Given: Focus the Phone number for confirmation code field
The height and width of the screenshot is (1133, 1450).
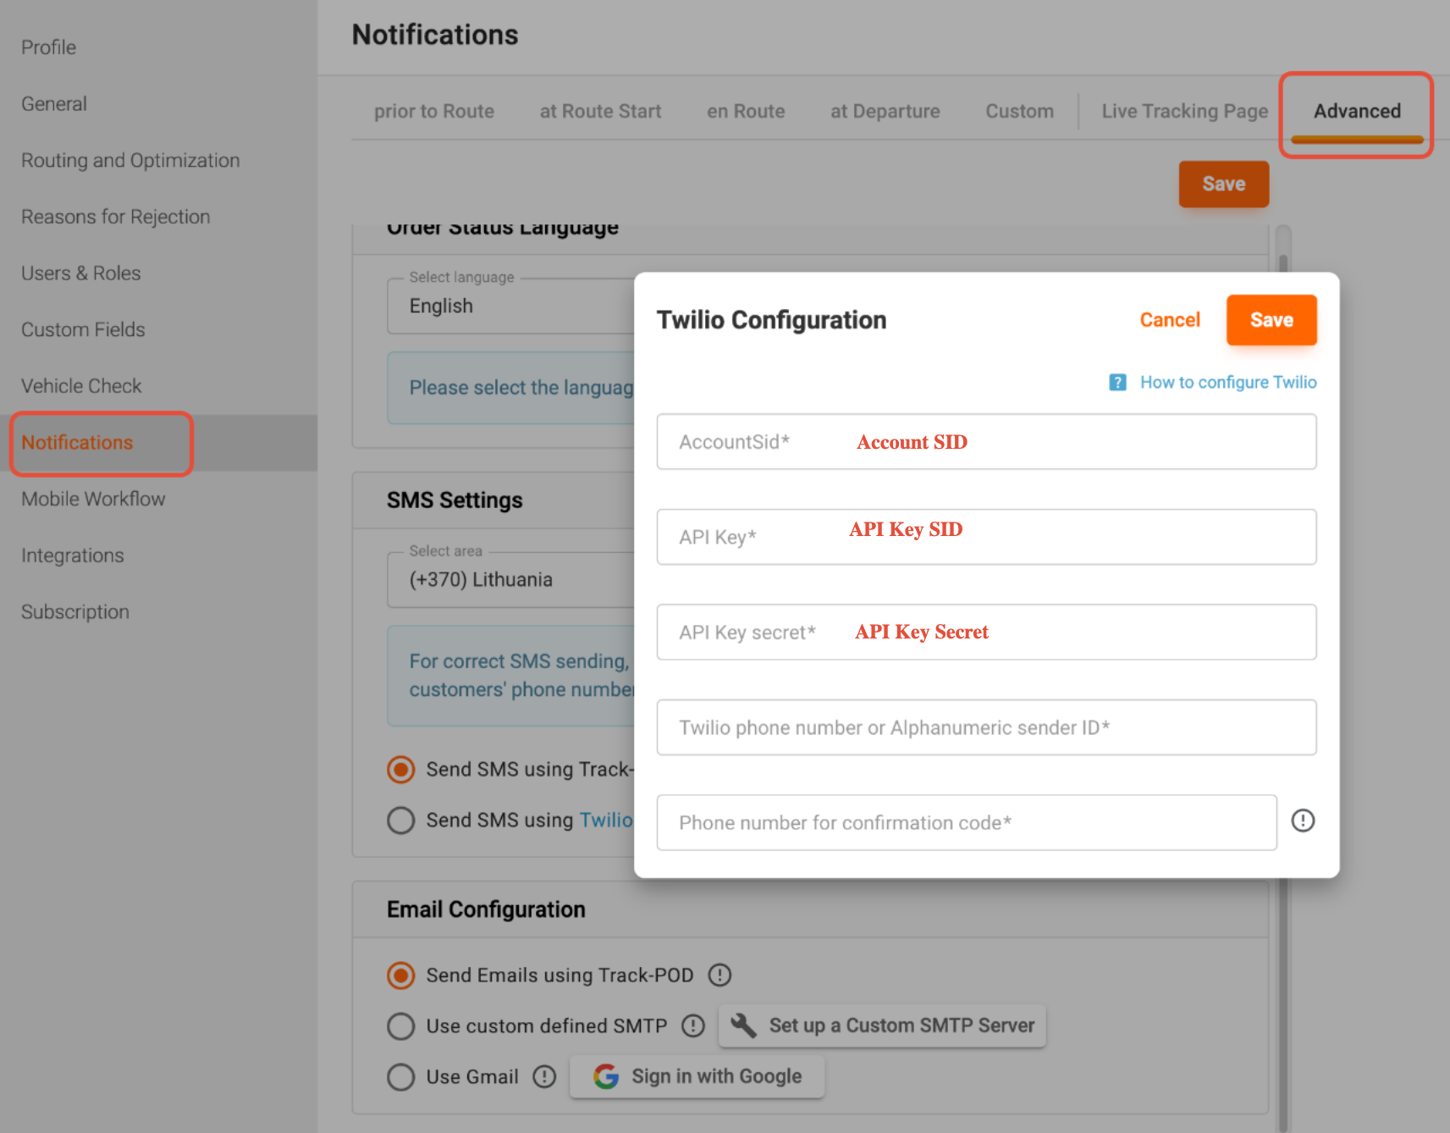Looking at the screenshot, I should (967, 823).
